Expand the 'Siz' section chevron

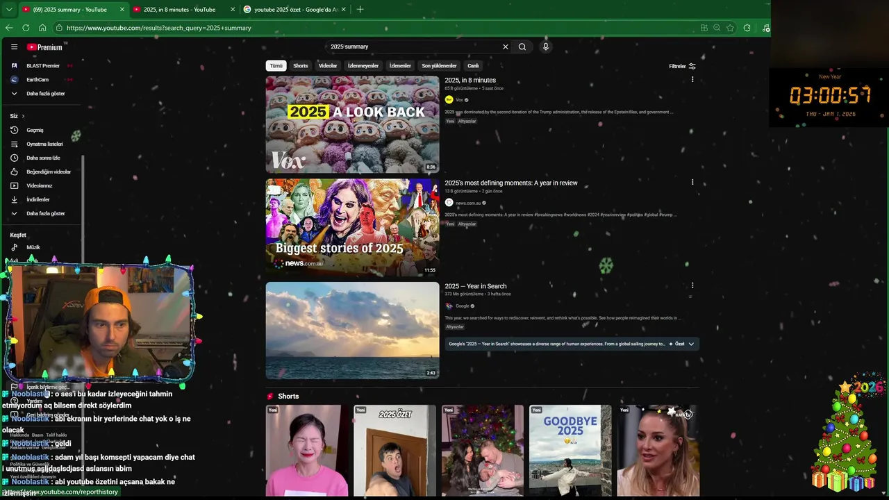(23, 116)
